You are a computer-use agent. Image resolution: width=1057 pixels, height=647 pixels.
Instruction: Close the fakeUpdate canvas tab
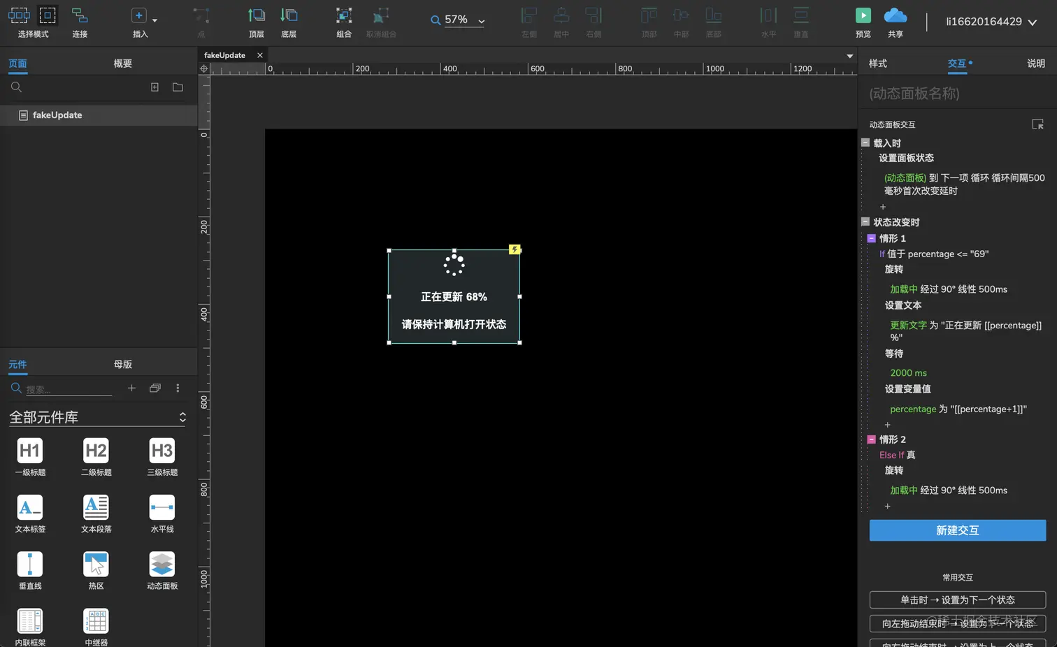(260, 55)
